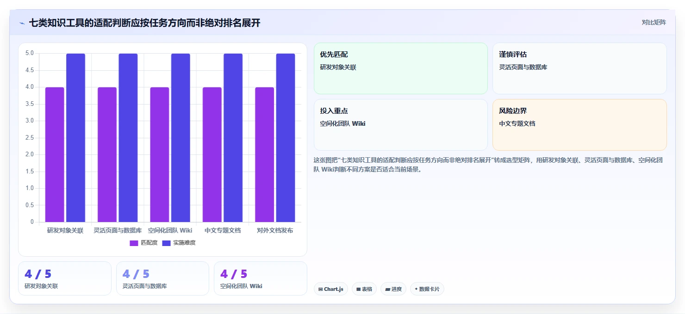Select the 谨慎评估 matrix card
Screen dimensions: 685x314
tap(579, 68)
